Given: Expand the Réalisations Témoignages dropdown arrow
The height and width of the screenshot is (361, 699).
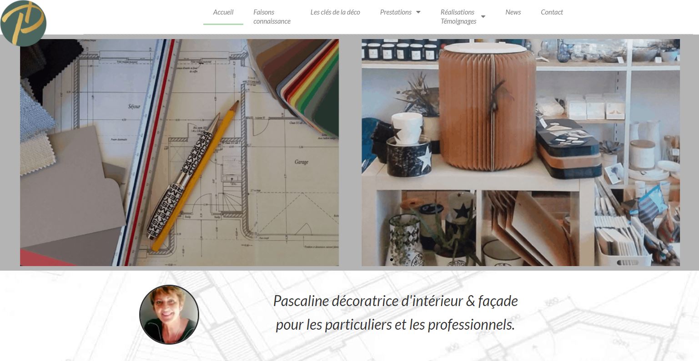Looking at the screenshot, I should click(483, 17).
